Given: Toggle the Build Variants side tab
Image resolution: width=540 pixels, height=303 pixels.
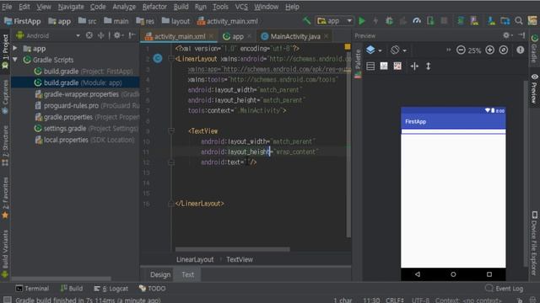Looking at the screenshot, I should pos(5,253).
